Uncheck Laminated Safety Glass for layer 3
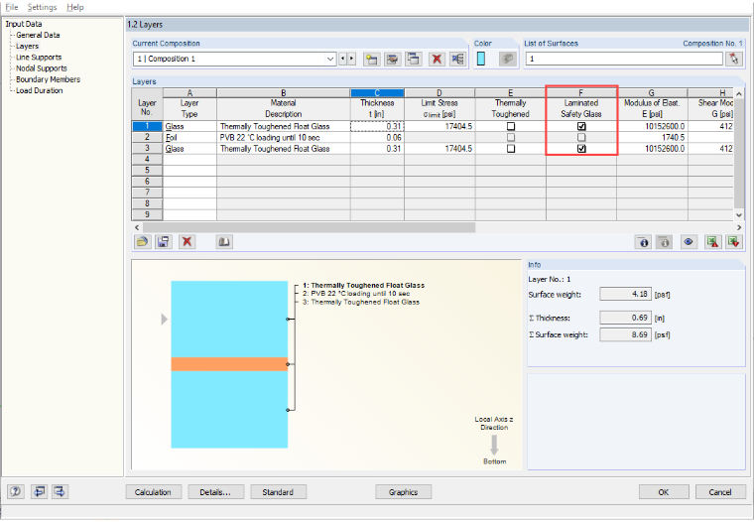754x522 pixels. 581,149
